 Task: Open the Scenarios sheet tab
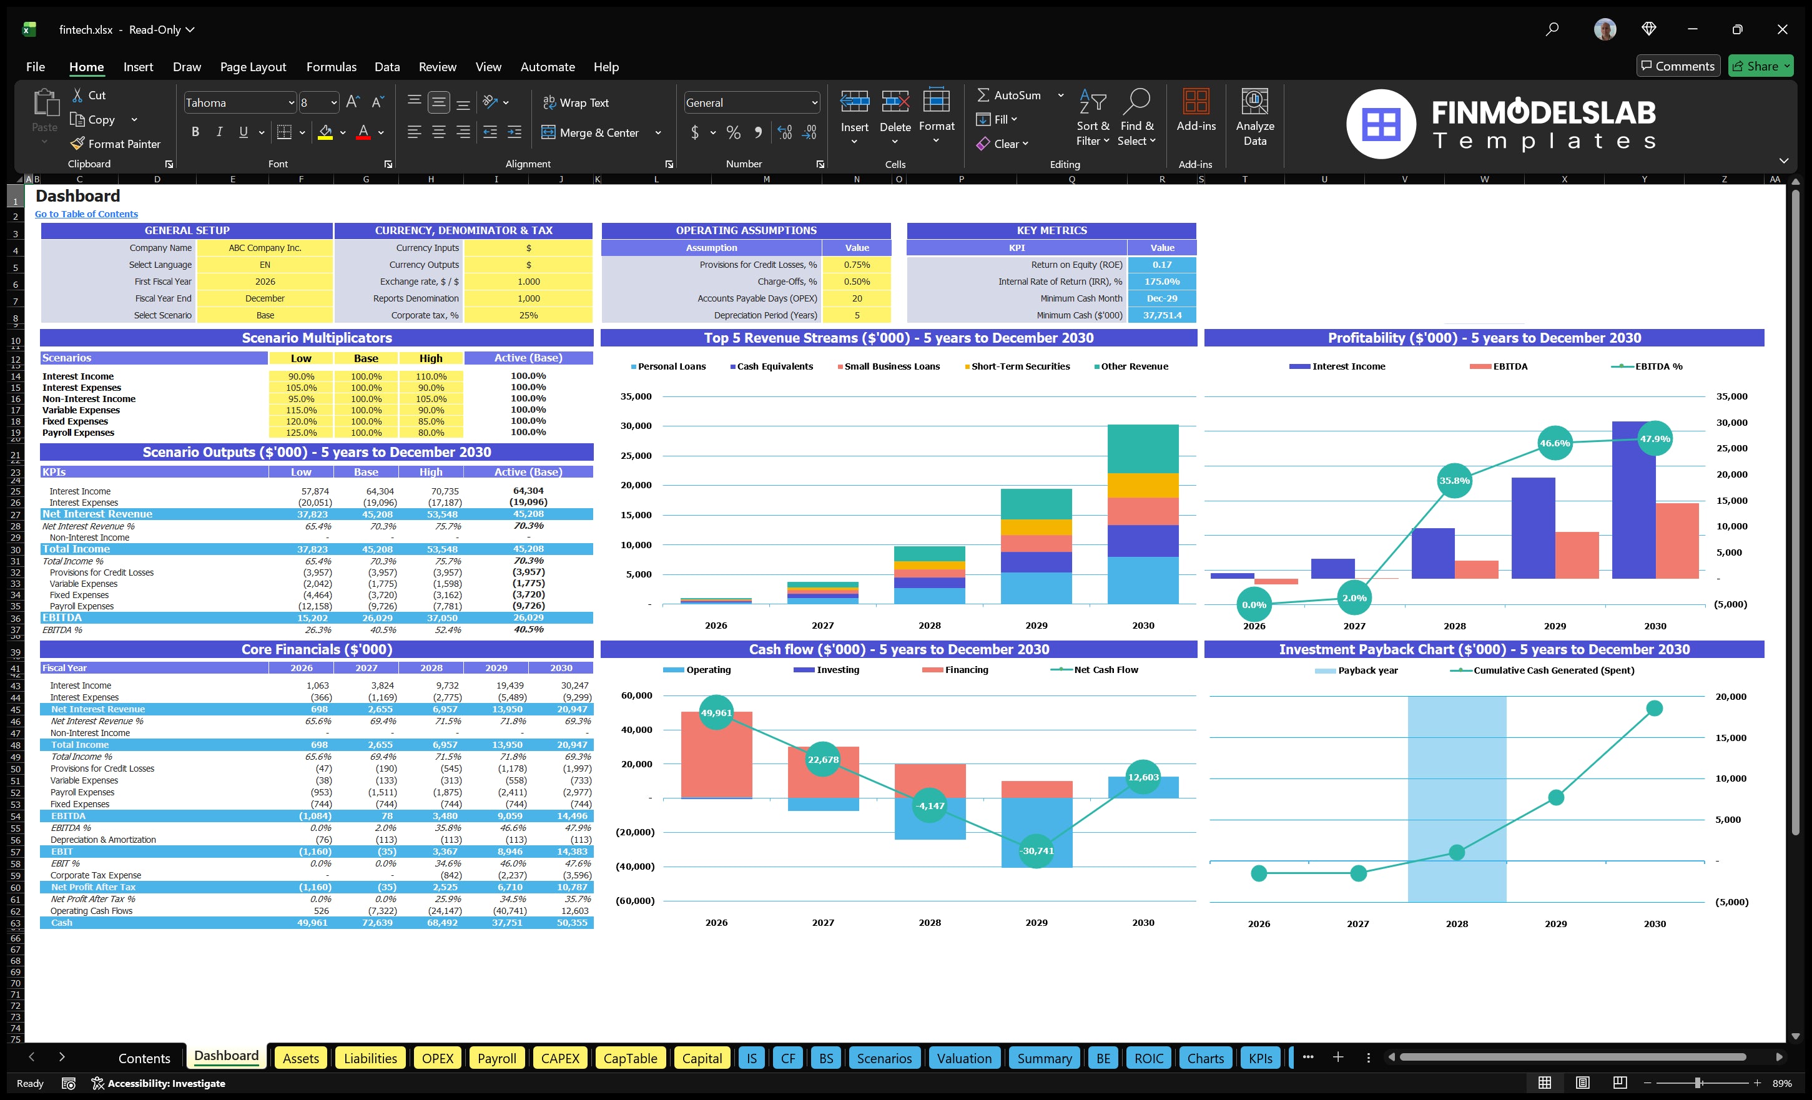(884, 1058)
